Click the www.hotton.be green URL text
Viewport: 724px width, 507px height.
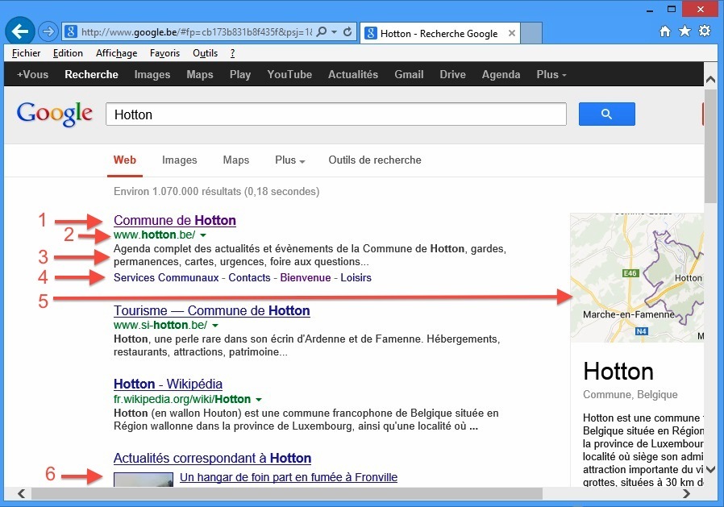(x=154, y=235)
